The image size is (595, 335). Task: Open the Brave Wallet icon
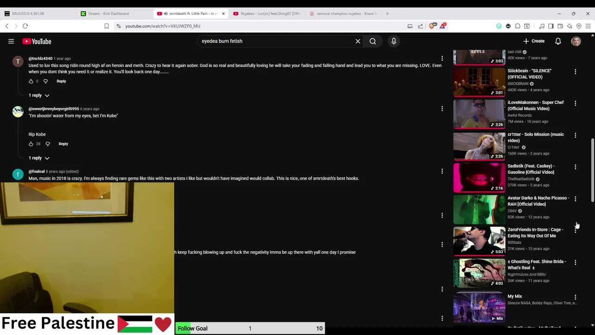click(x=560, y=26)
